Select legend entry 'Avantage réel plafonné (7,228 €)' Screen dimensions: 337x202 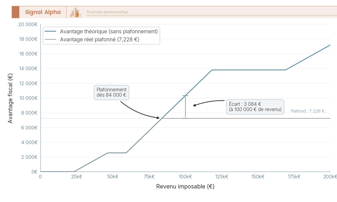[x=100, y=40]
